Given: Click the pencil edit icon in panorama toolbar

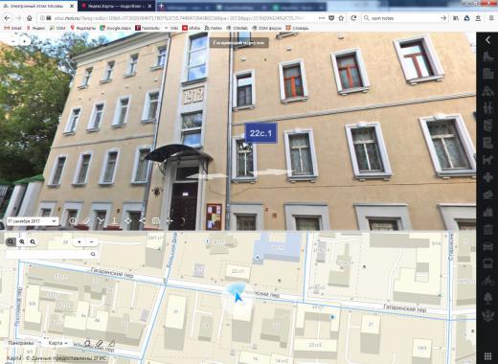Looking at the screenshot, I should [x=87, y=221].
